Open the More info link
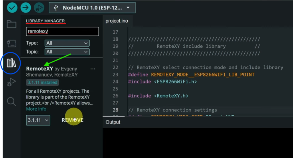The image size is (293, 158). (x=36, y=109)
